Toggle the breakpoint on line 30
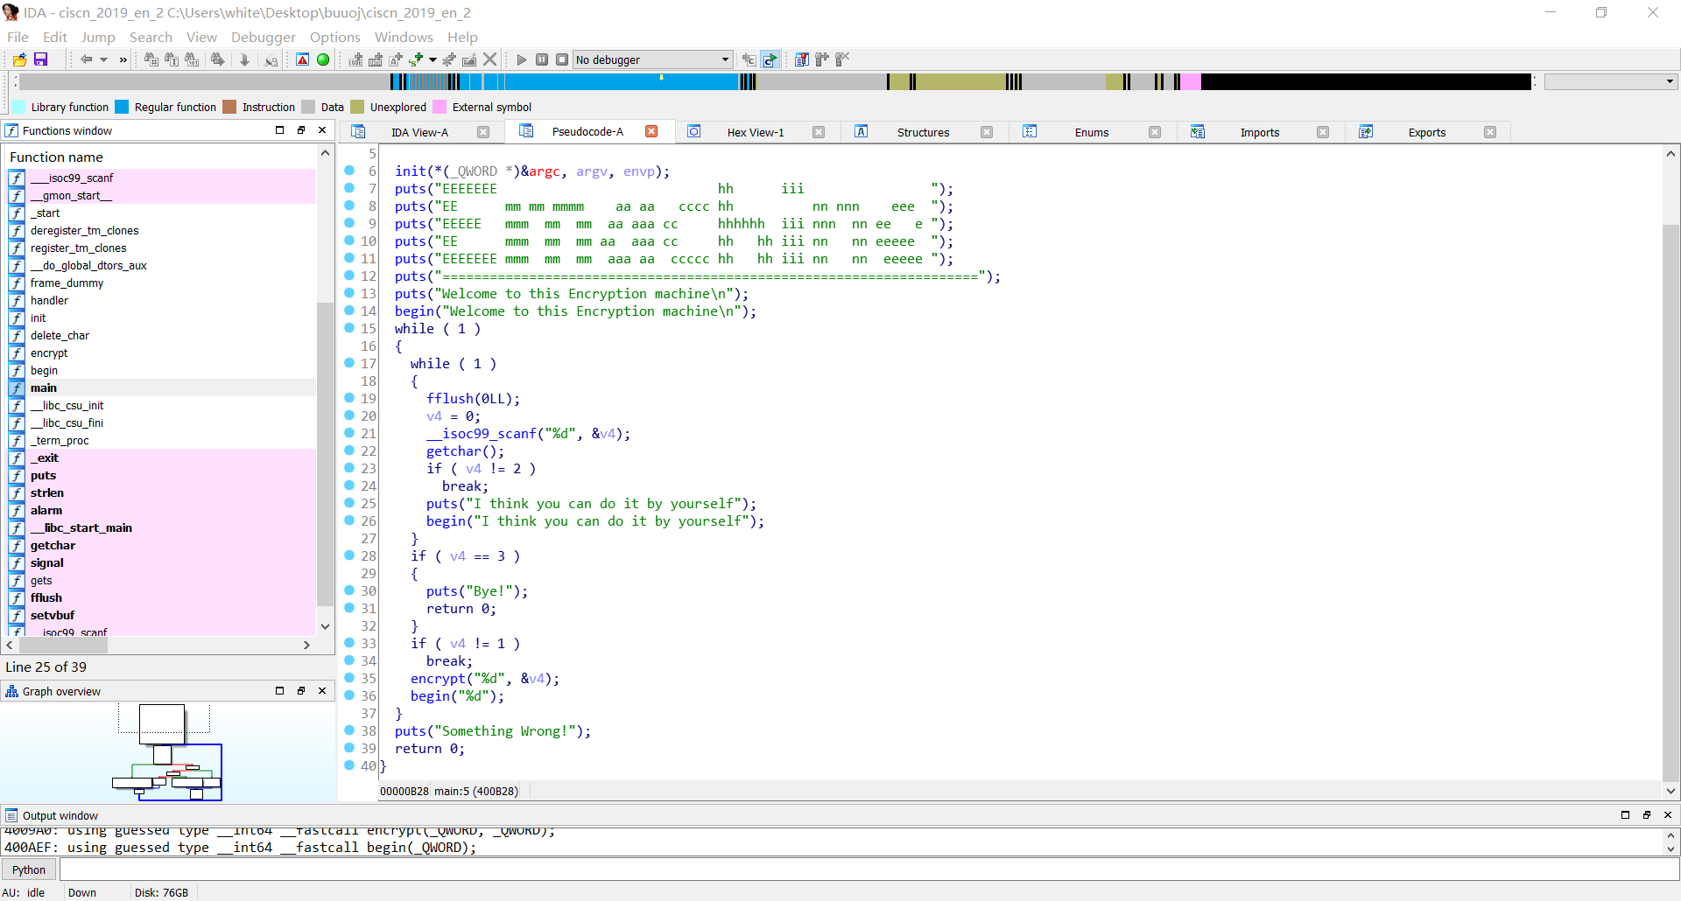This screenshot has height=901, width=1681. point(348,591)
